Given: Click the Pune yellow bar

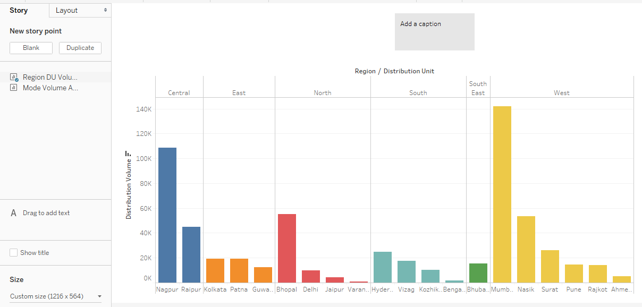Looking at the screenshot, I should tap(574, 274).
